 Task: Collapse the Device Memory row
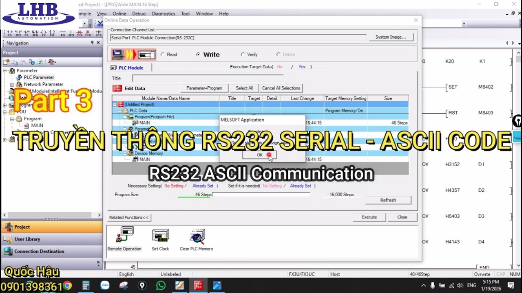point(125,153)
